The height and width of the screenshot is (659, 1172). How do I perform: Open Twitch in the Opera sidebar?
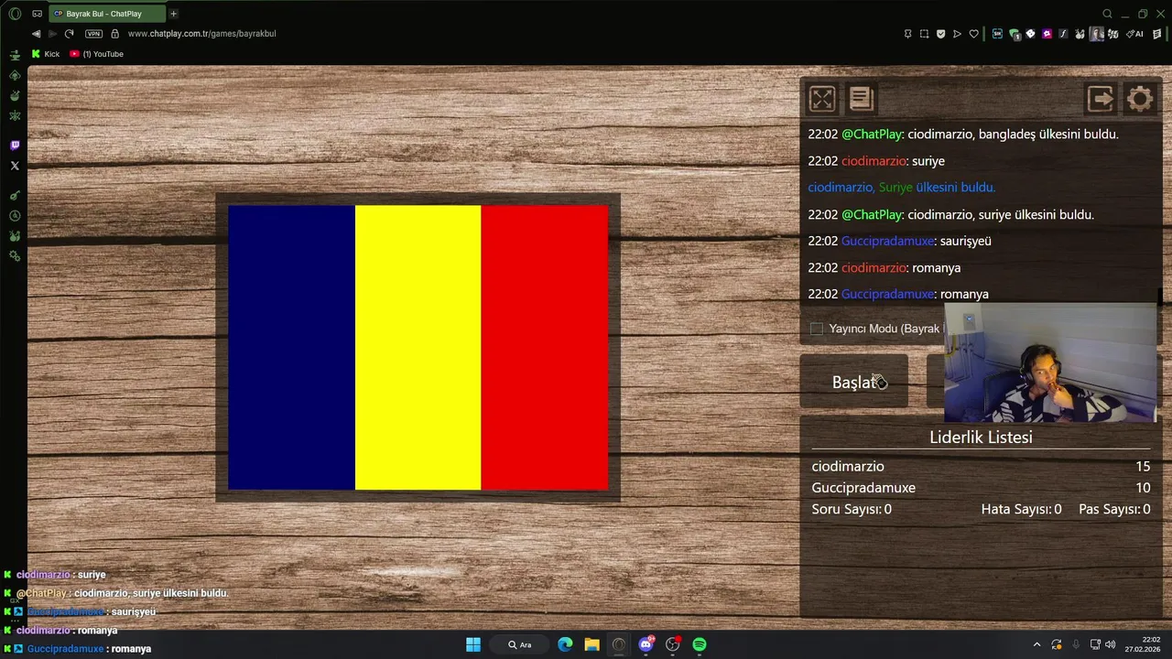15,146
